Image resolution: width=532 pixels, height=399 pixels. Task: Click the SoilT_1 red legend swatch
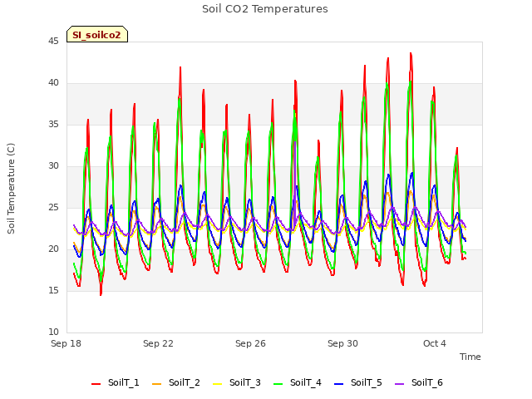point(96,384)
